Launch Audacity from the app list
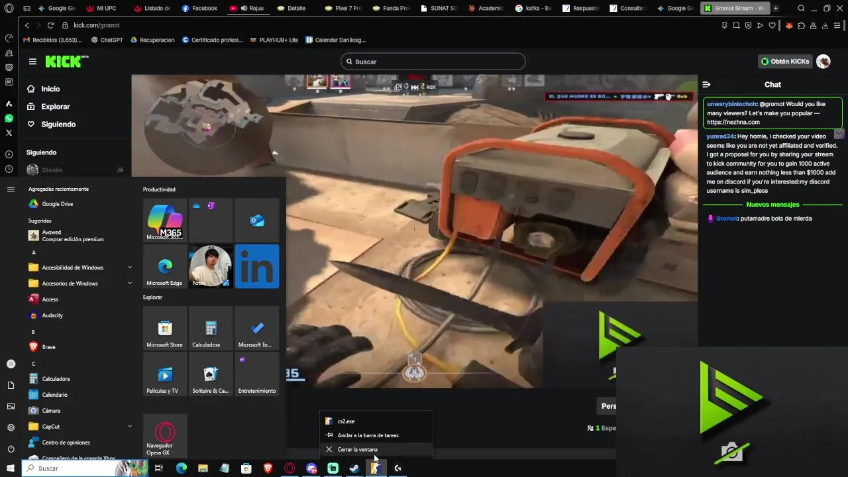Viewport: 848px width, 477px height. click(x=81, y=315)
